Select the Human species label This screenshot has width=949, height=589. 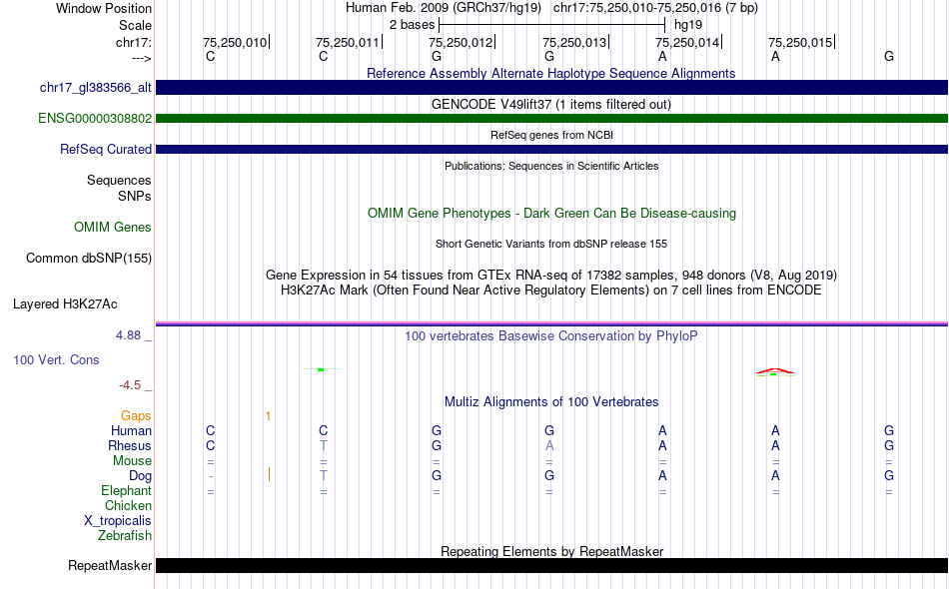coord(131,430)
